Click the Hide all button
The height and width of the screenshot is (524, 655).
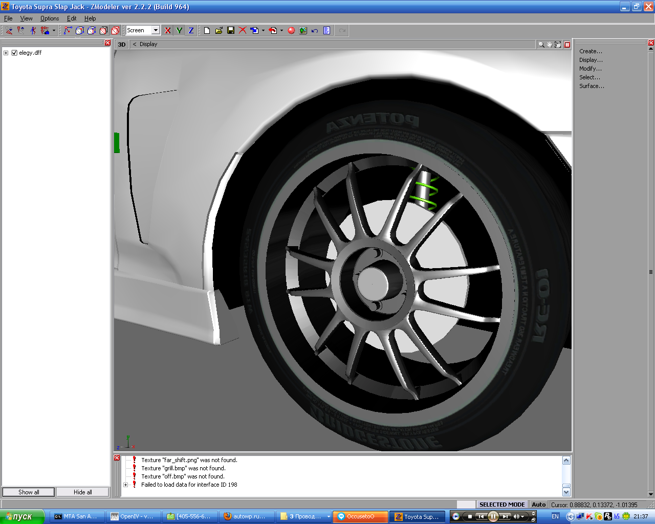(82, 492)
